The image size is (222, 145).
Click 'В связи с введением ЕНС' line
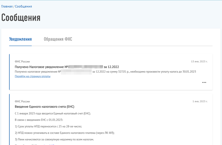tap(39, 120)
